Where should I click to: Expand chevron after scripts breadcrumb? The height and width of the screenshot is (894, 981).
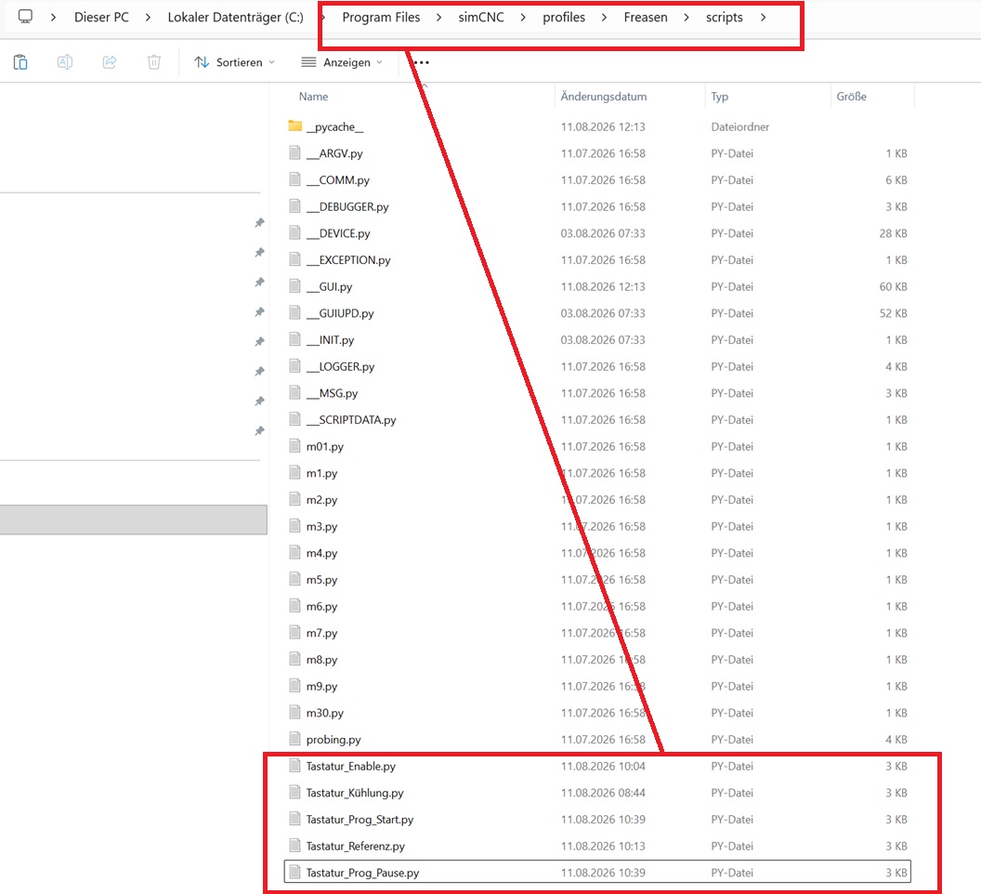click(x=763, y=18)
